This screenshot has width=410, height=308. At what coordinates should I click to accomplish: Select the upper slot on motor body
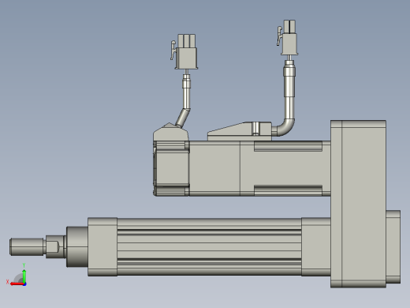point(288,146)
